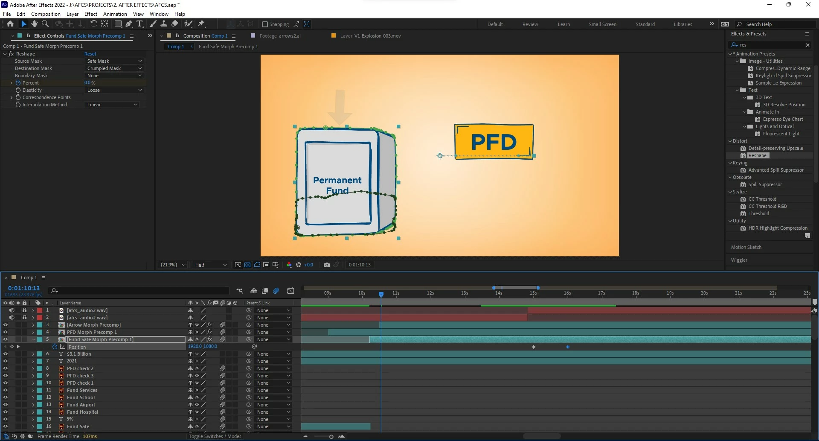This screenshot has height=441, width=819.
Task: Toggle mask and shape path visibility icon
Action: tap(257, 265)
